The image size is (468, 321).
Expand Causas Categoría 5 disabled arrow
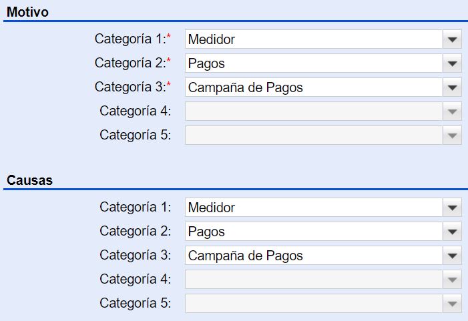[x=452, y=304]
